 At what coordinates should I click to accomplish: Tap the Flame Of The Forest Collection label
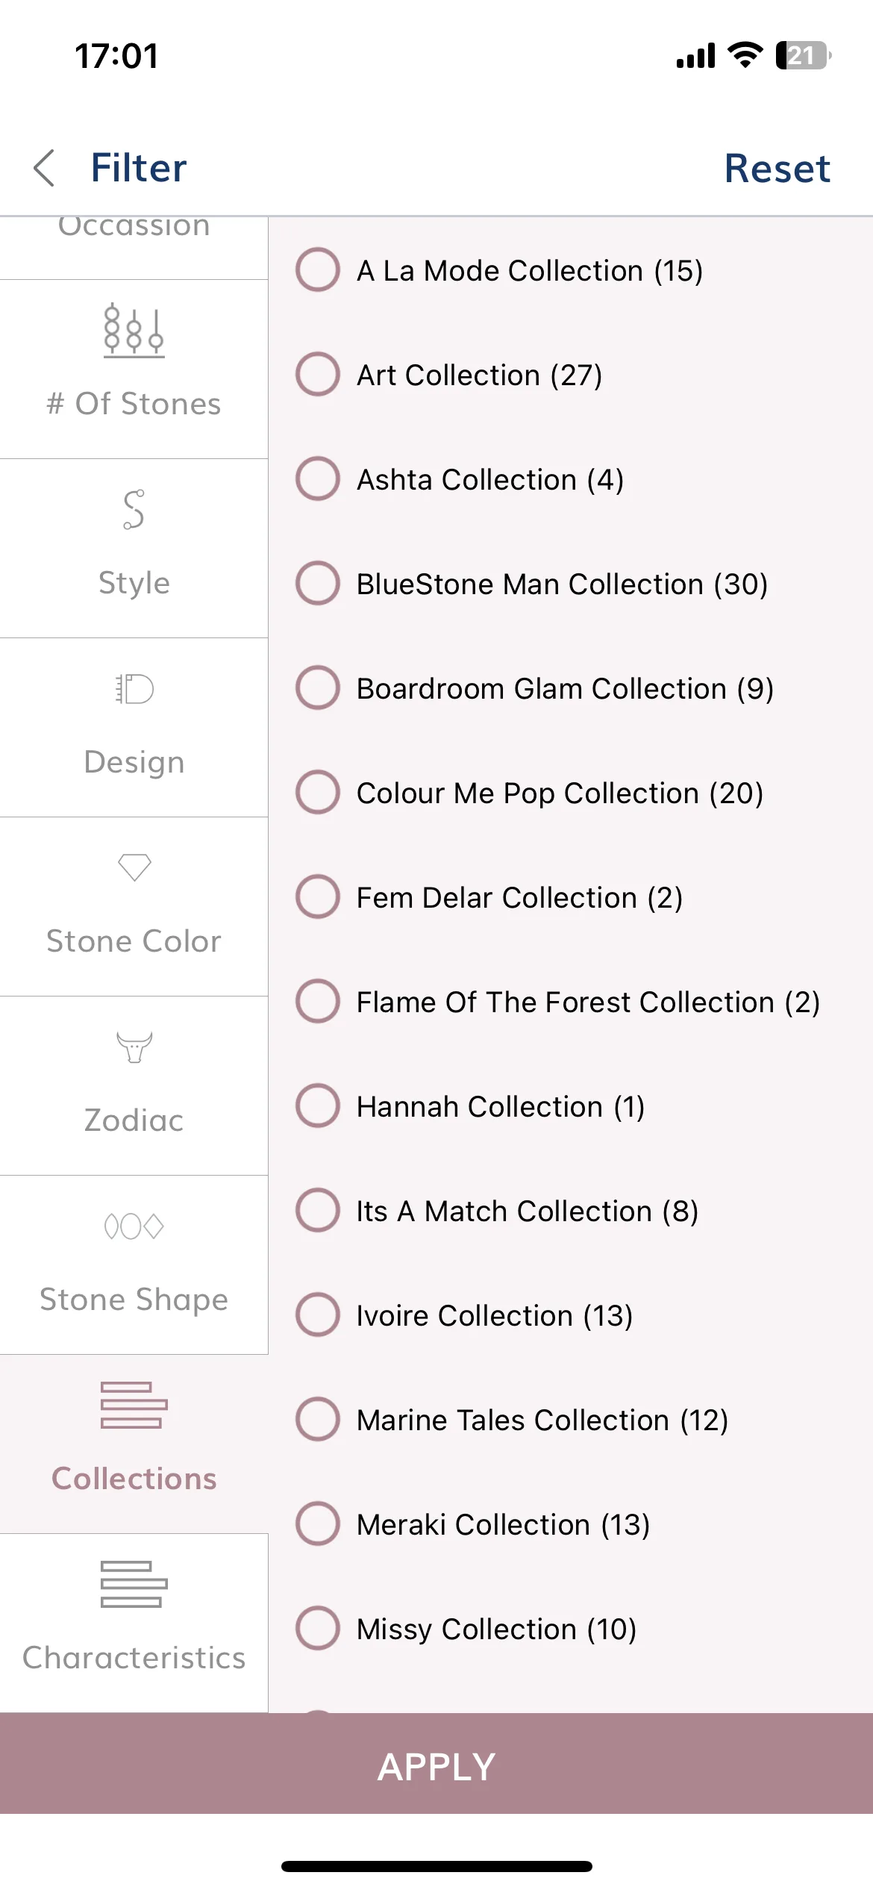click(x=588, y=1002)
